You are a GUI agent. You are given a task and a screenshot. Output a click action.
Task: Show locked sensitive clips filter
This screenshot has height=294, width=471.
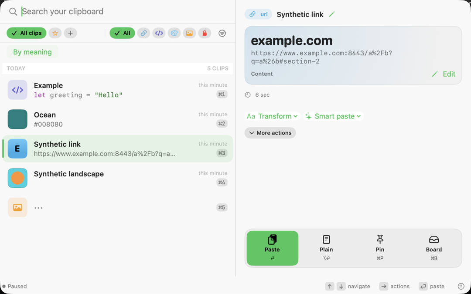coord(205,33)
